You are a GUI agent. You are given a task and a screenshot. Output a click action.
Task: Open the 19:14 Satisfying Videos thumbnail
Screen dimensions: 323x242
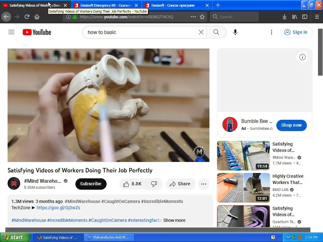(243, 156)
